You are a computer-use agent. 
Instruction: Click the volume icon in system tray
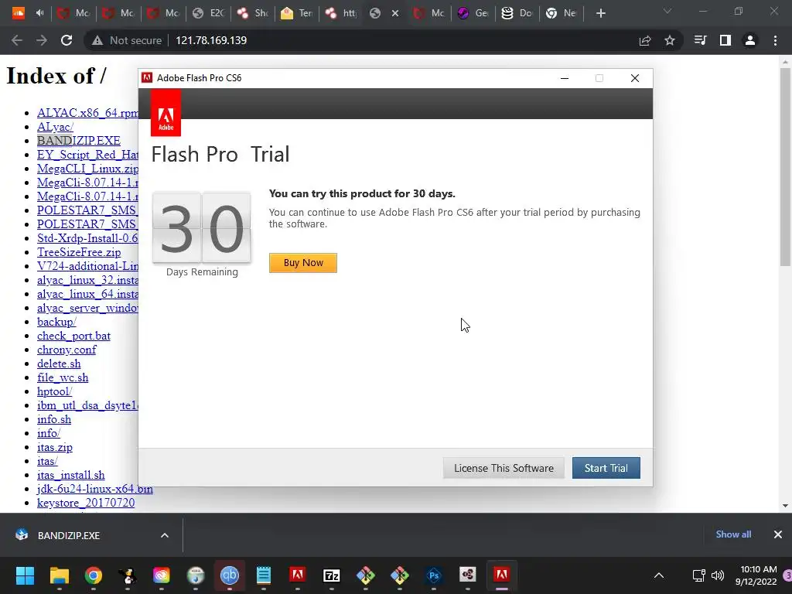[x=717, y=575]
